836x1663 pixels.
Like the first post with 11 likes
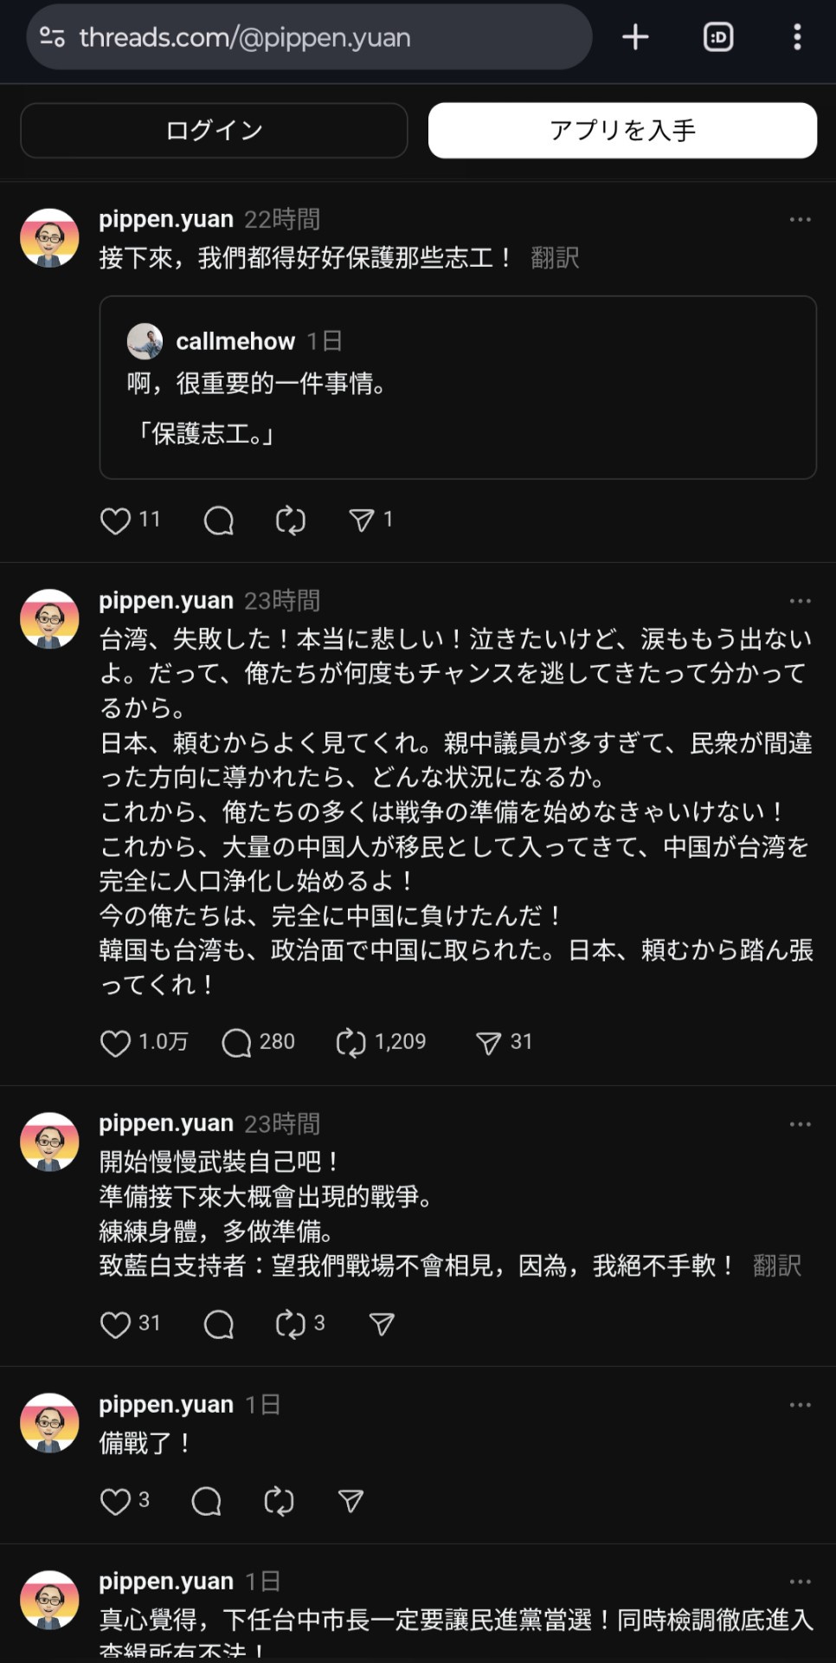pyautogui.click(x=116, y=521)
